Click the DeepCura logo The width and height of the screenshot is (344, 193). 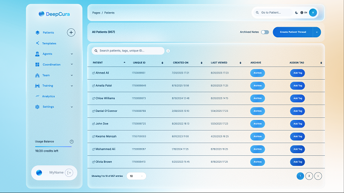pos(54,14)
